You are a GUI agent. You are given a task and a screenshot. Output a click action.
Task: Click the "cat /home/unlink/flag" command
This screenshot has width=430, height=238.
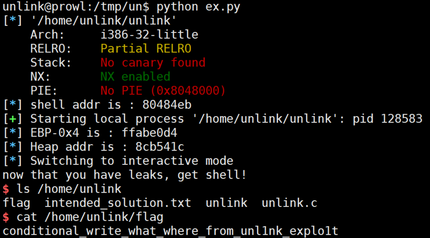[x=90, y=217]
